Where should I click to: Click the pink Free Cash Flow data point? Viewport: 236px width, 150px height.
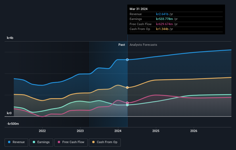click(x=127, y=103)
